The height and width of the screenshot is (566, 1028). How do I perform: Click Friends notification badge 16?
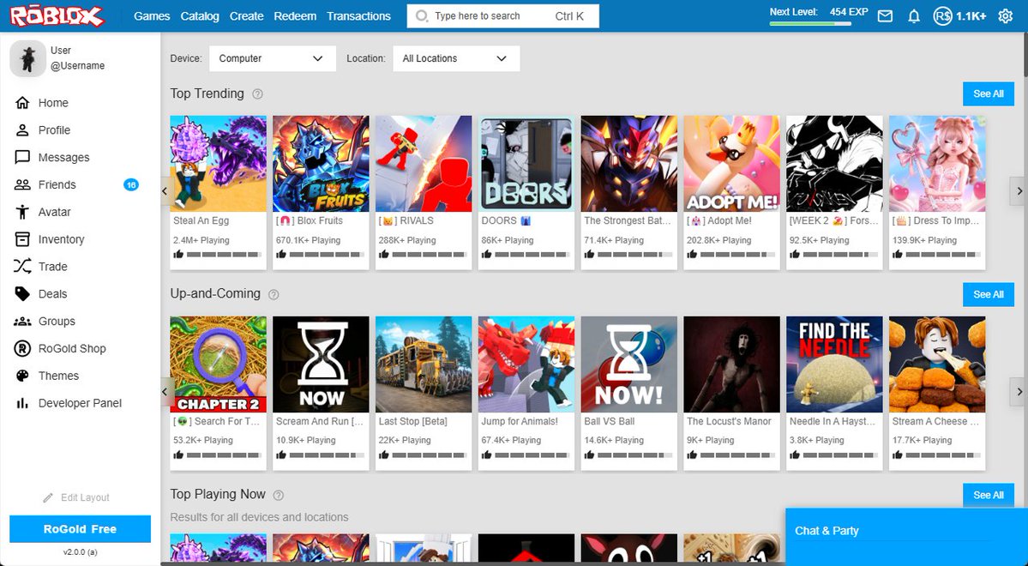[x=131, y=185]
